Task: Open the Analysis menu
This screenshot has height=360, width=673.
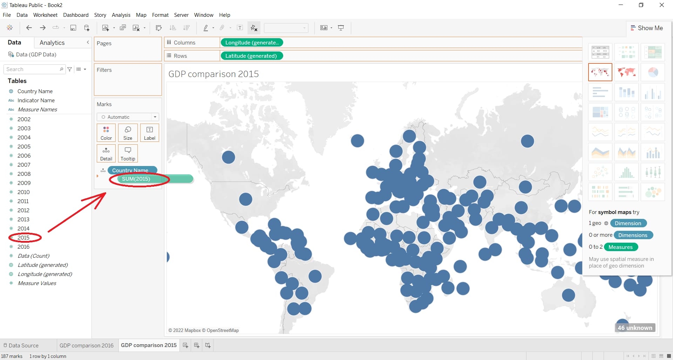Action: pyautogui.click(x=121, y=15)
